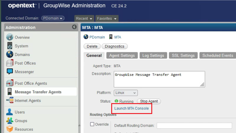Click the Post Office Agents icon
Image resolution: width=236 pixels, height=133 pixels.
[10, 83]
